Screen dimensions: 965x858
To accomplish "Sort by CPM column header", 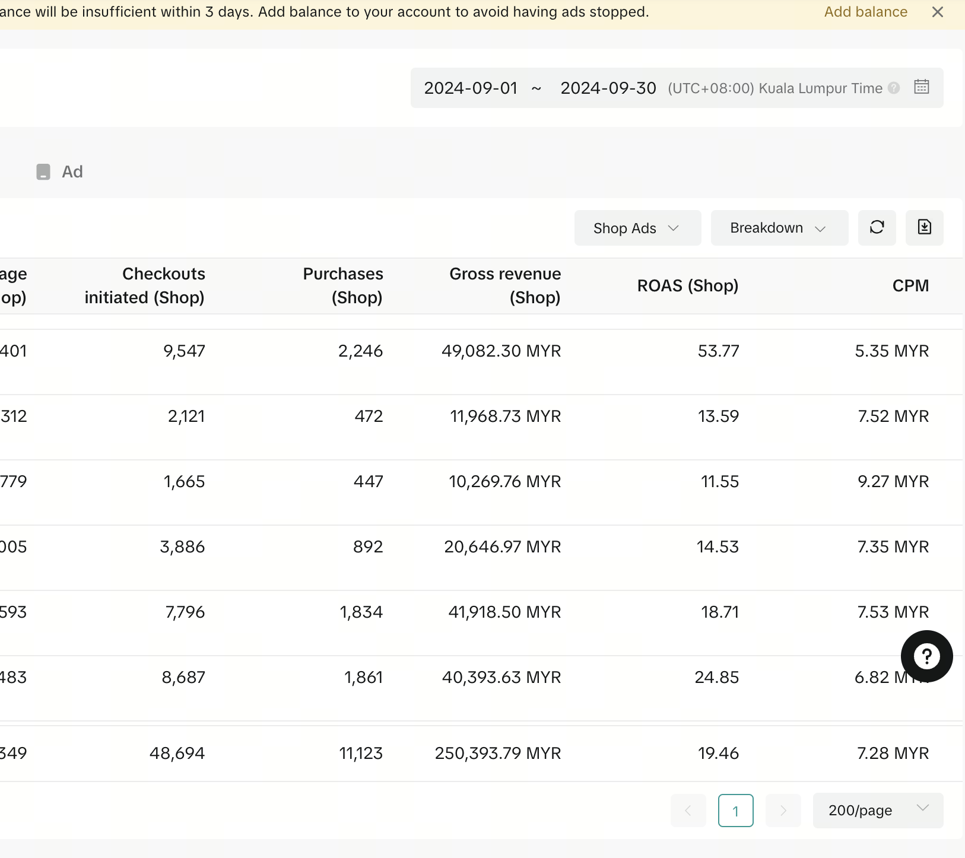I will (910, 286).
